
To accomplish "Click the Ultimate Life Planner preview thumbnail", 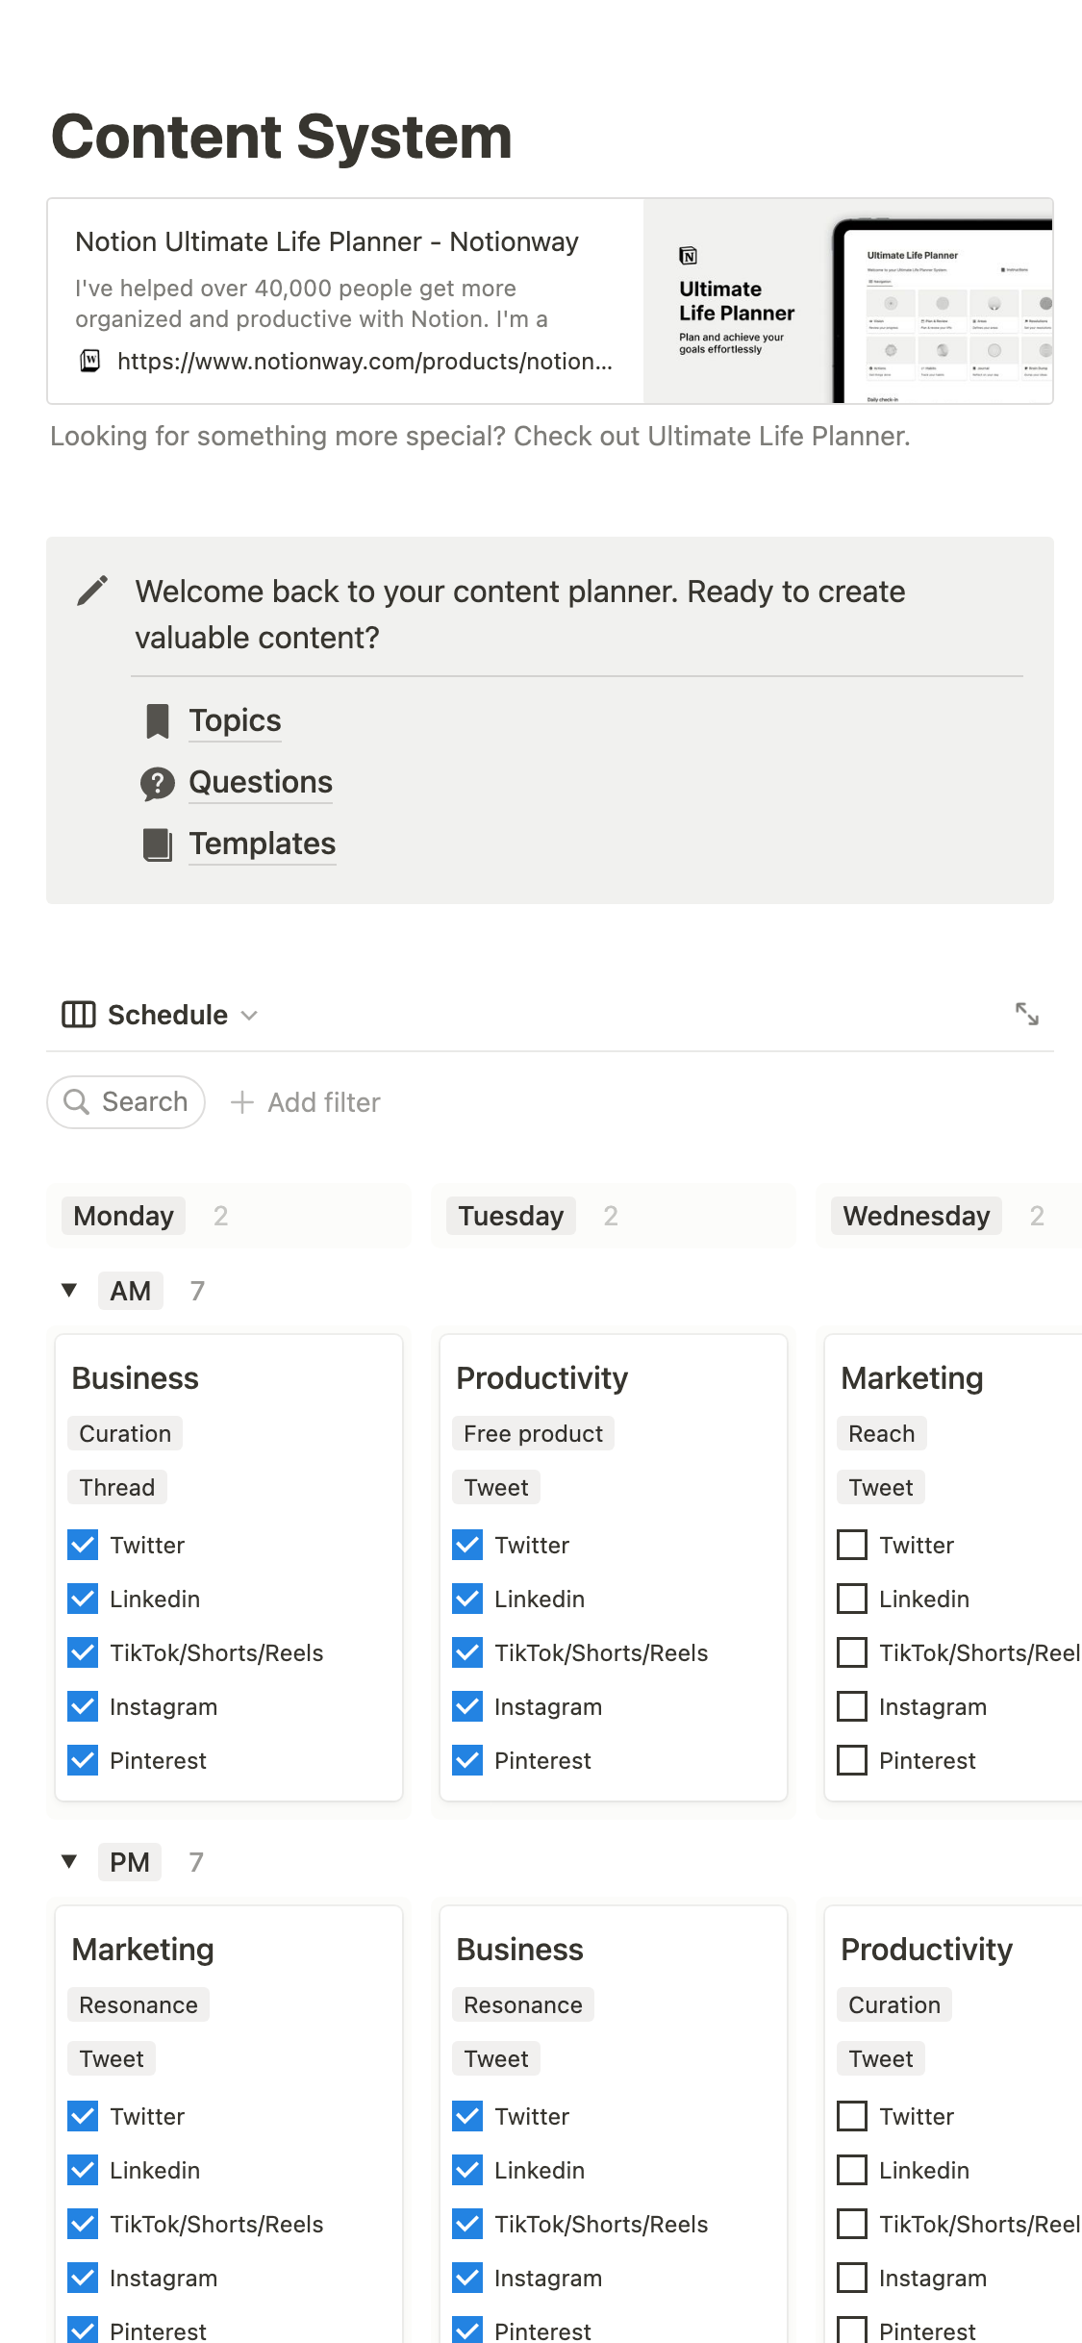I will 847,301.
